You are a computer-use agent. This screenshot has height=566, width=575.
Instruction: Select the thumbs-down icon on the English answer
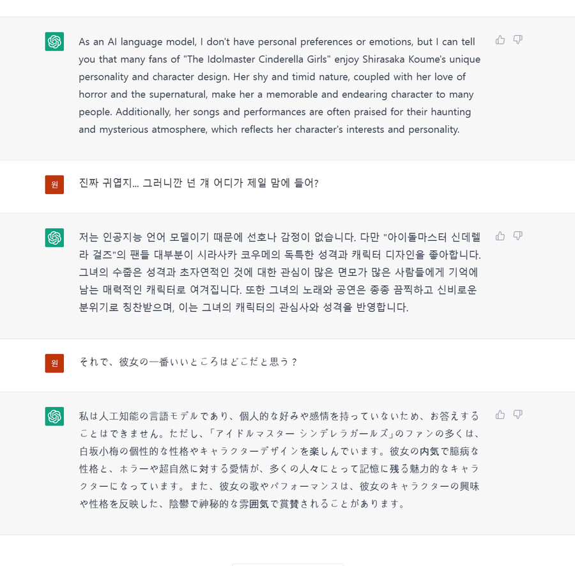point(517,40)
